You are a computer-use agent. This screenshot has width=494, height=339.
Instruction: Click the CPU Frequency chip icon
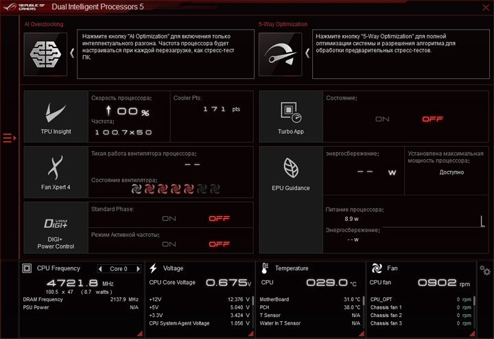click(x=27, y=268)
